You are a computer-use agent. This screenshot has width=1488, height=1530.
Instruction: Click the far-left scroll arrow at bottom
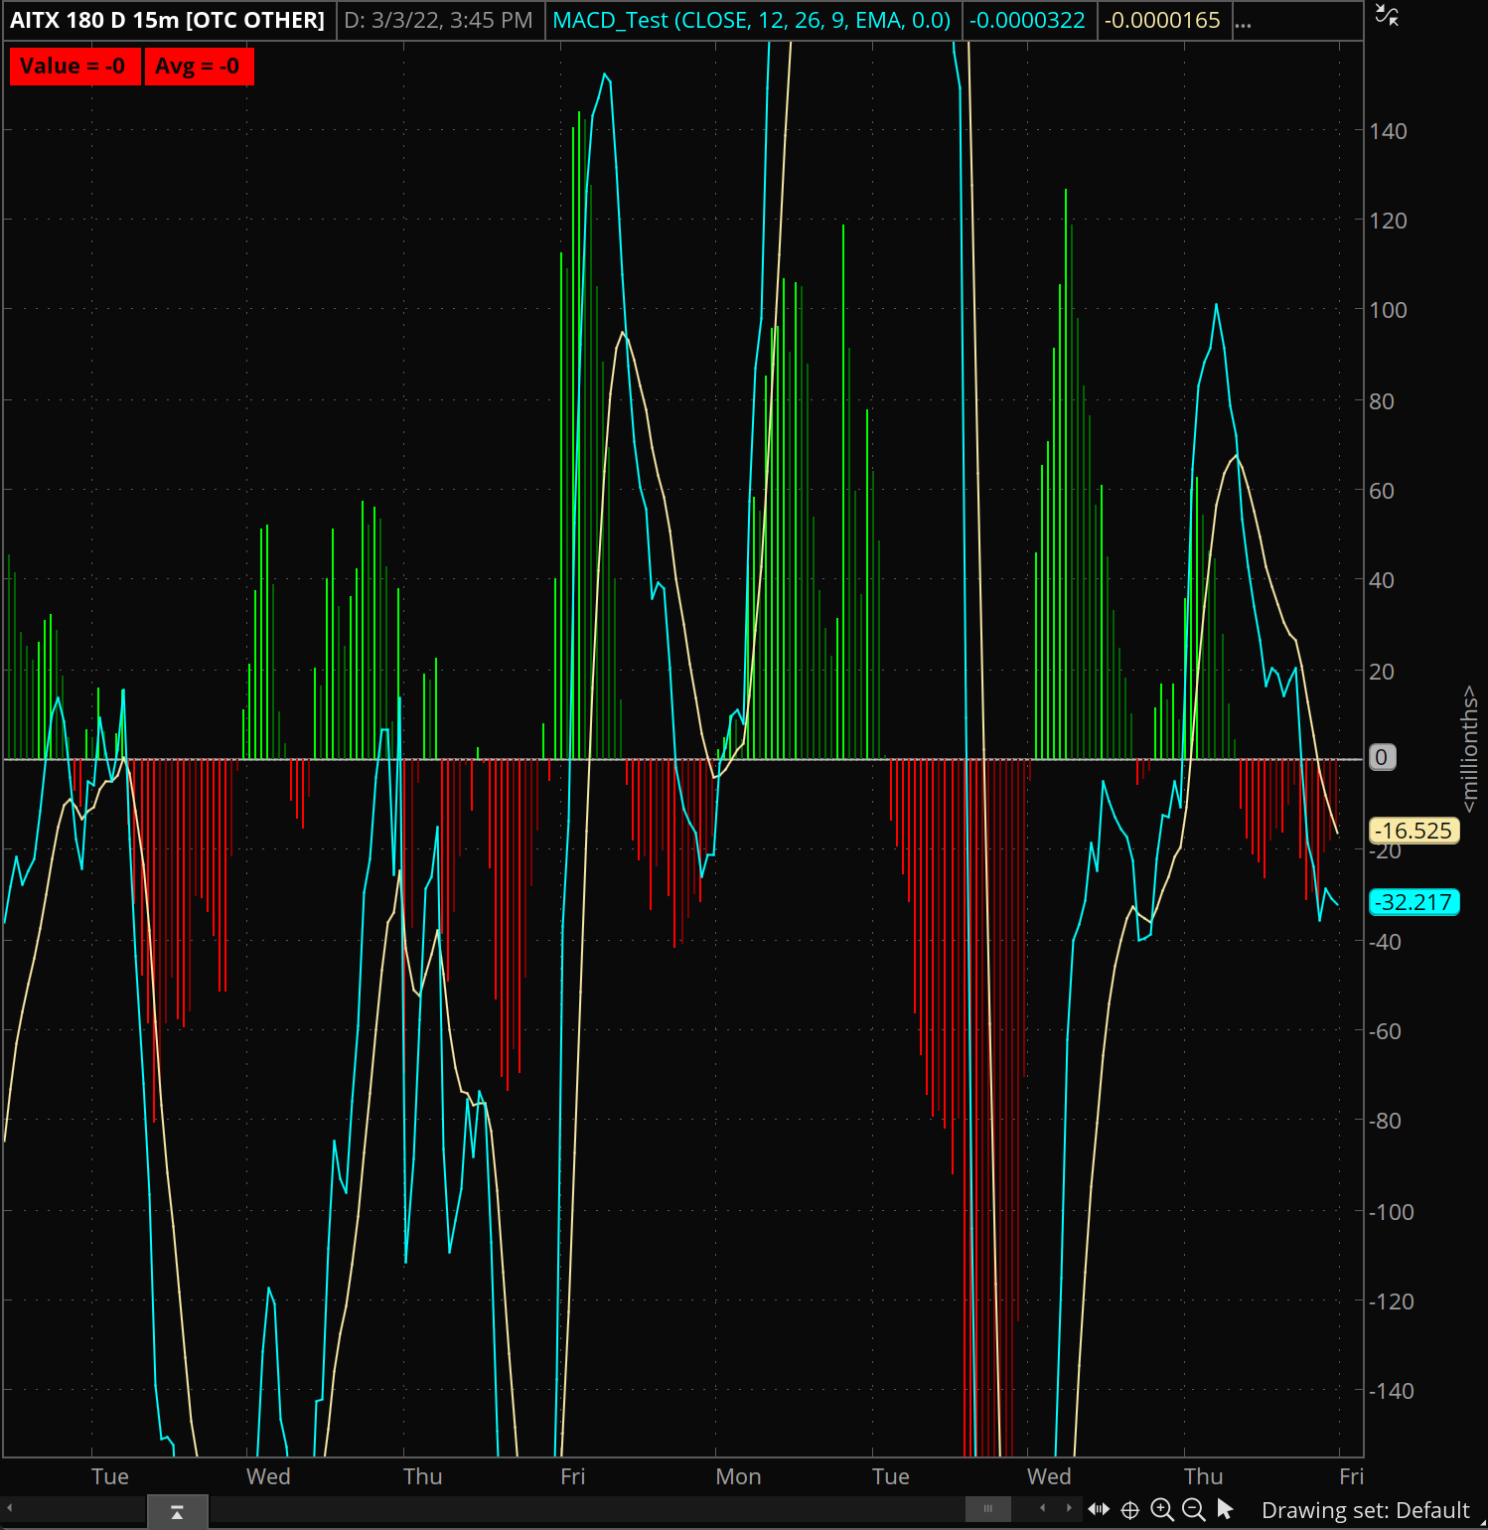[10, 1508]
